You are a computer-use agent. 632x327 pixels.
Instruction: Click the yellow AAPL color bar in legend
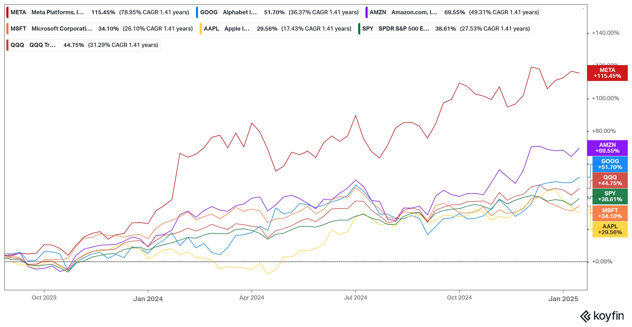(201, 29)
